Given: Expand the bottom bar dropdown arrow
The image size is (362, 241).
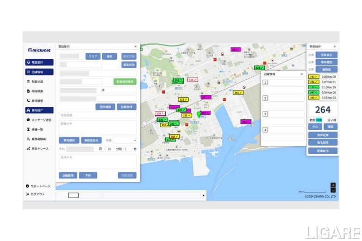Looking at the screenshot, I should (203, 196).
